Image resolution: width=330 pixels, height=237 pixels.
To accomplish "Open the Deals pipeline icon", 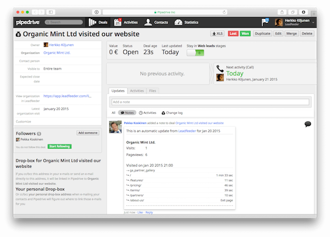I will (x=92, y=22).
